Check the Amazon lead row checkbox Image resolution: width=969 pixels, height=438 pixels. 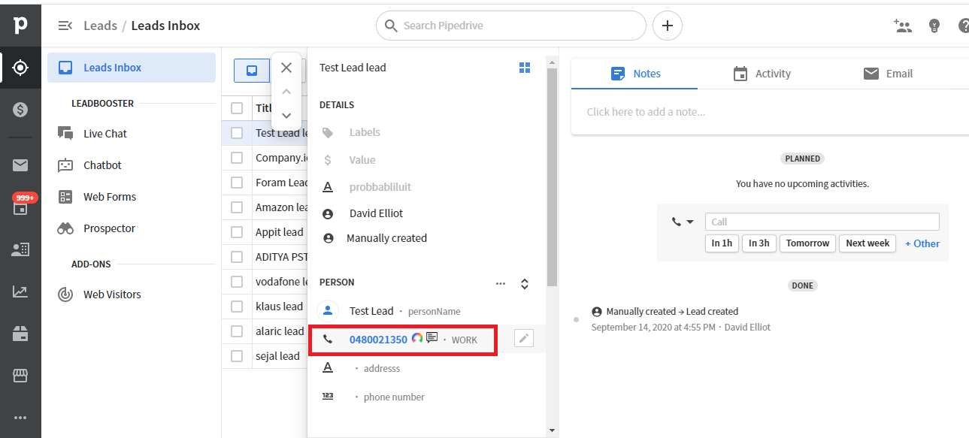(x=237, y=207)
